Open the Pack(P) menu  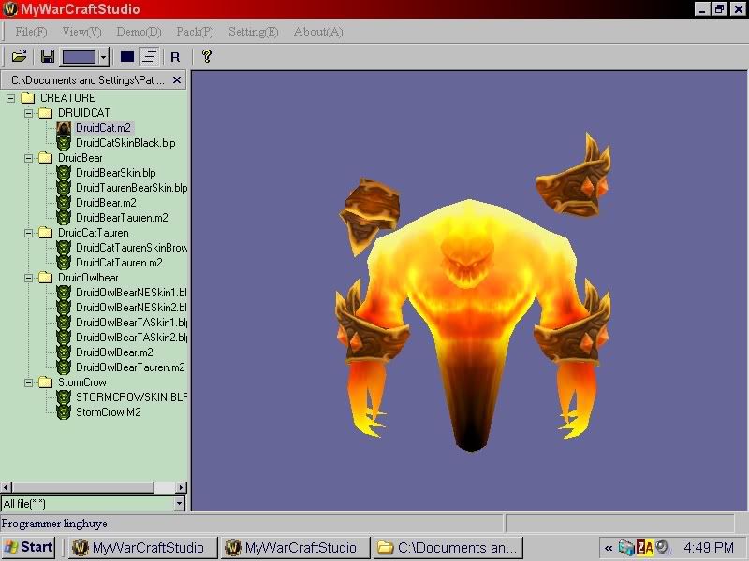click(x=195, y=32)
